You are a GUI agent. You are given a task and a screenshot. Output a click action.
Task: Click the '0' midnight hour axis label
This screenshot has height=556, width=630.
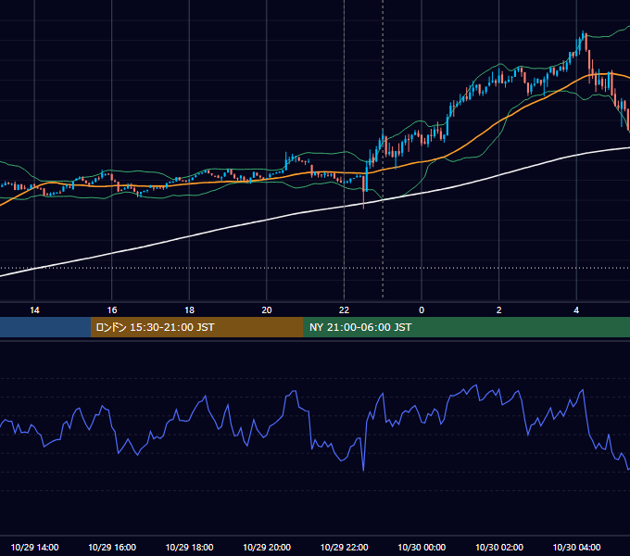[x=422, y=310]
